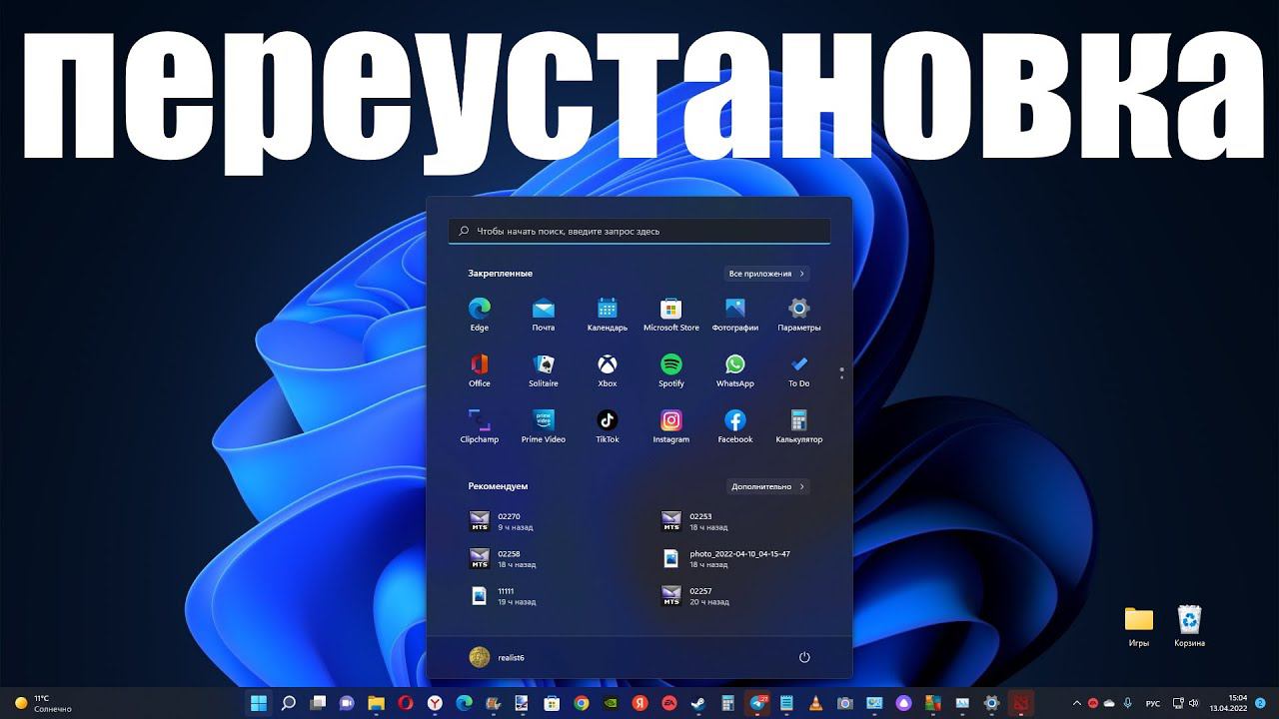Open NVIDIA app on the taskbar
Viewport: 1279px width, 719px height.
(x=611, y=703)
